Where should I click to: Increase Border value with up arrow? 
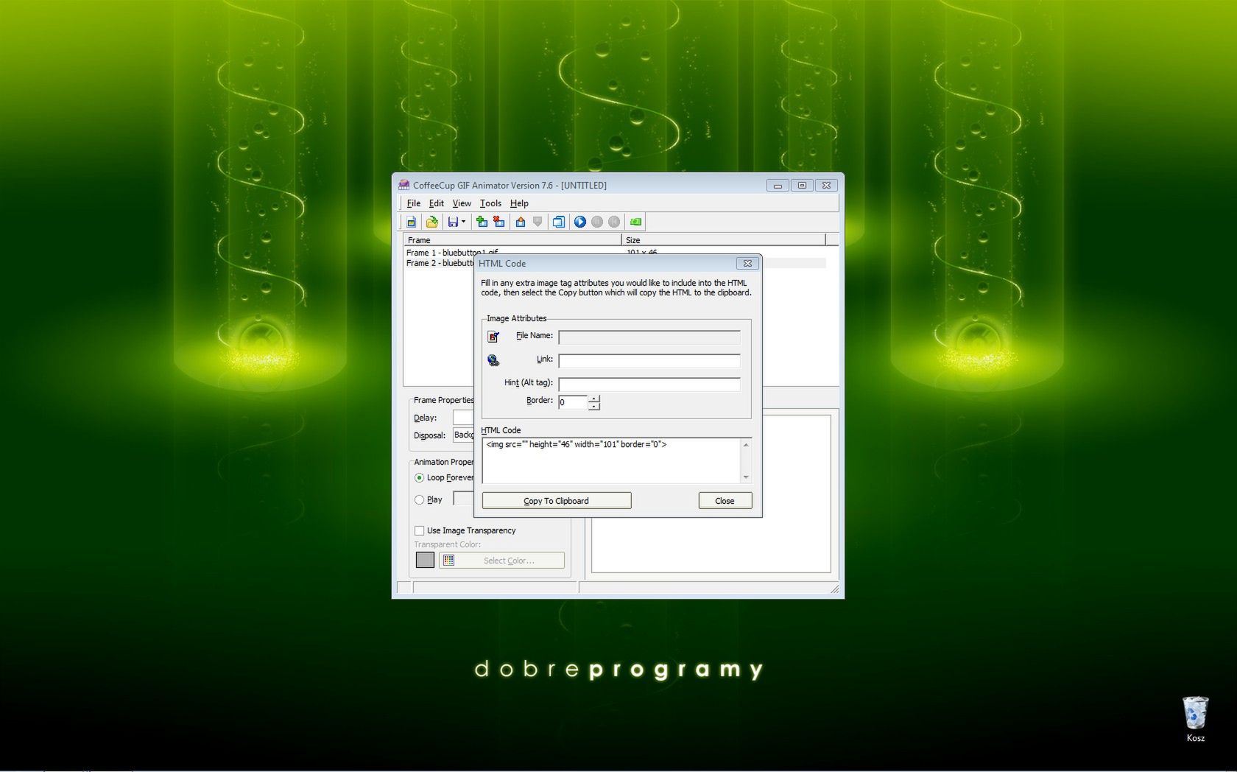click(594, 399)
